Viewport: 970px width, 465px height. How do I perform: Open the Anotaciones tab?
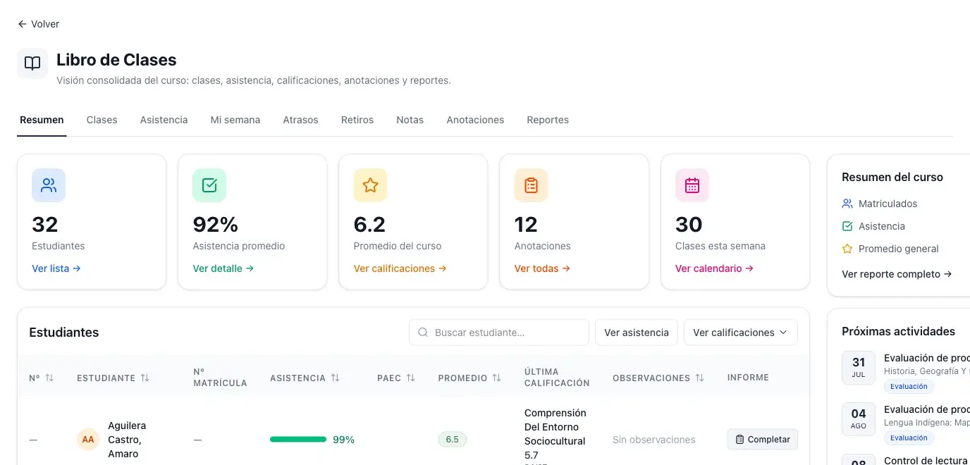coord(475,120)
